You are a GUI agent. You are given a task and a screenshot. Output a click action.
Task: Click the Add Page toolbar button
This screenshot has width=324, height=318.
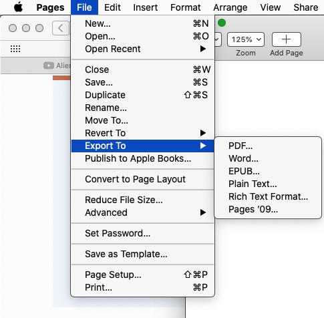(x=287, y=39)
